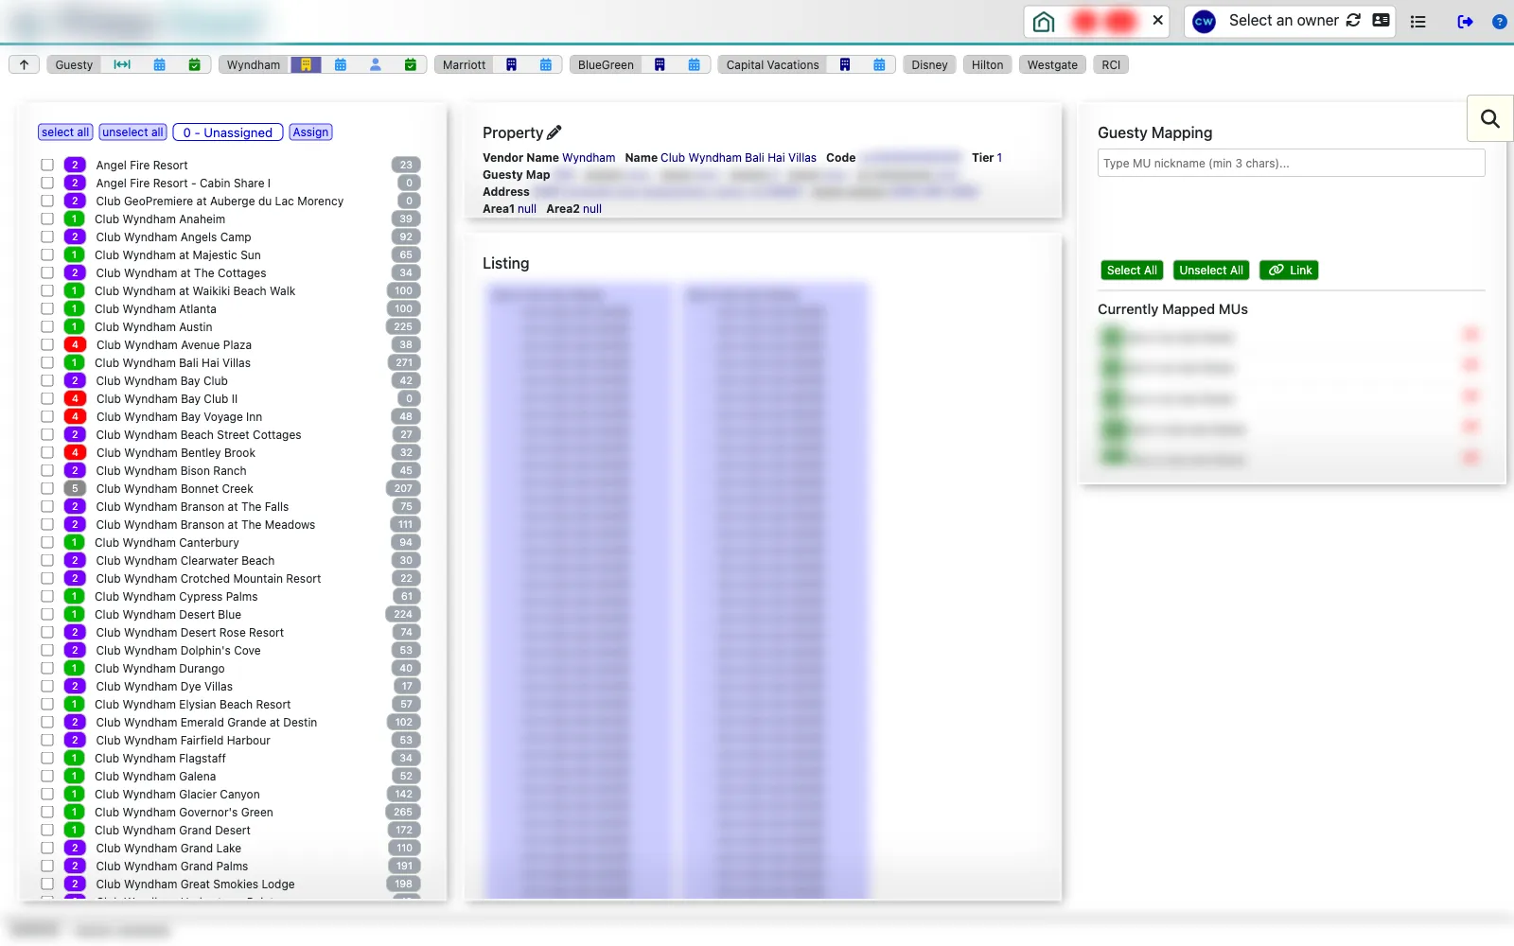
Task: Open the Capital Vacations calendar icon
Action: [x=879, y=64]
